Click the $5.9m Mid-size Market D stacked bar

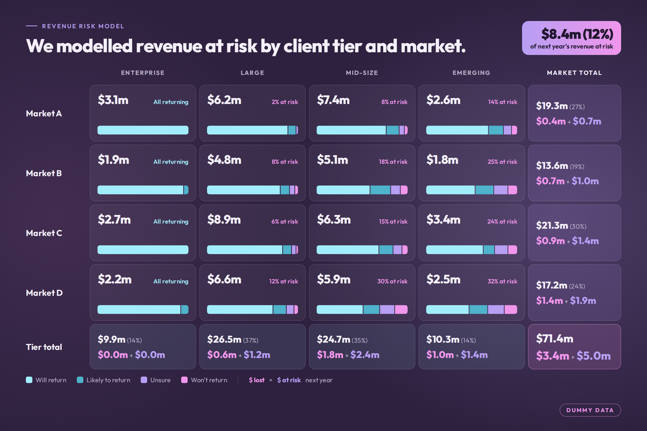tap(362, 310)
